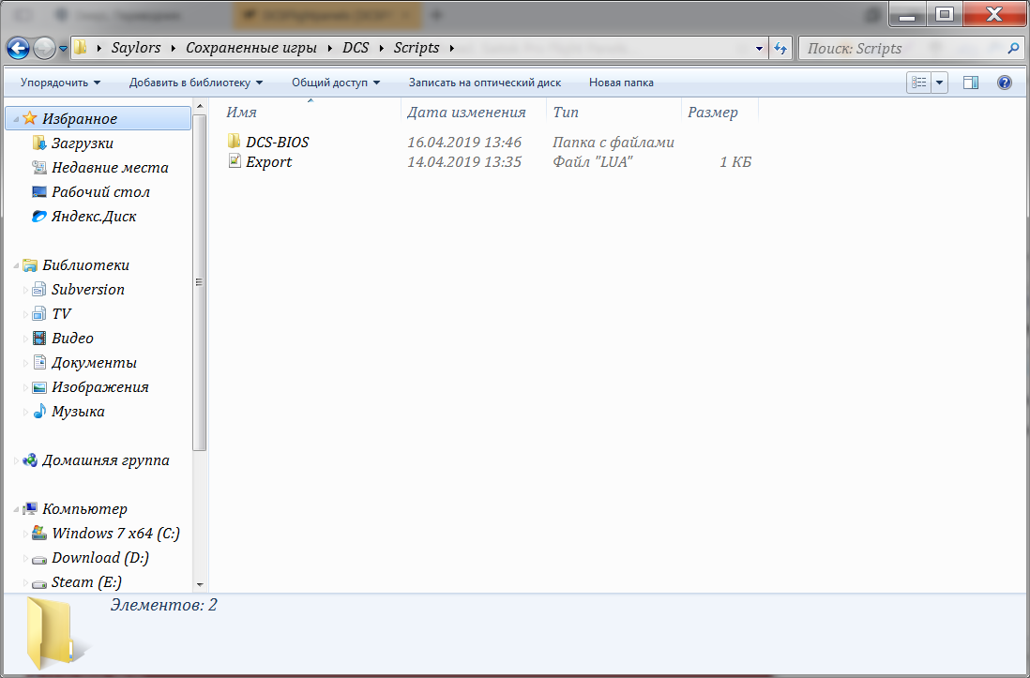The image size is (1030, 678).
Task: Open the Subversion library
Action: pos(88,290)
